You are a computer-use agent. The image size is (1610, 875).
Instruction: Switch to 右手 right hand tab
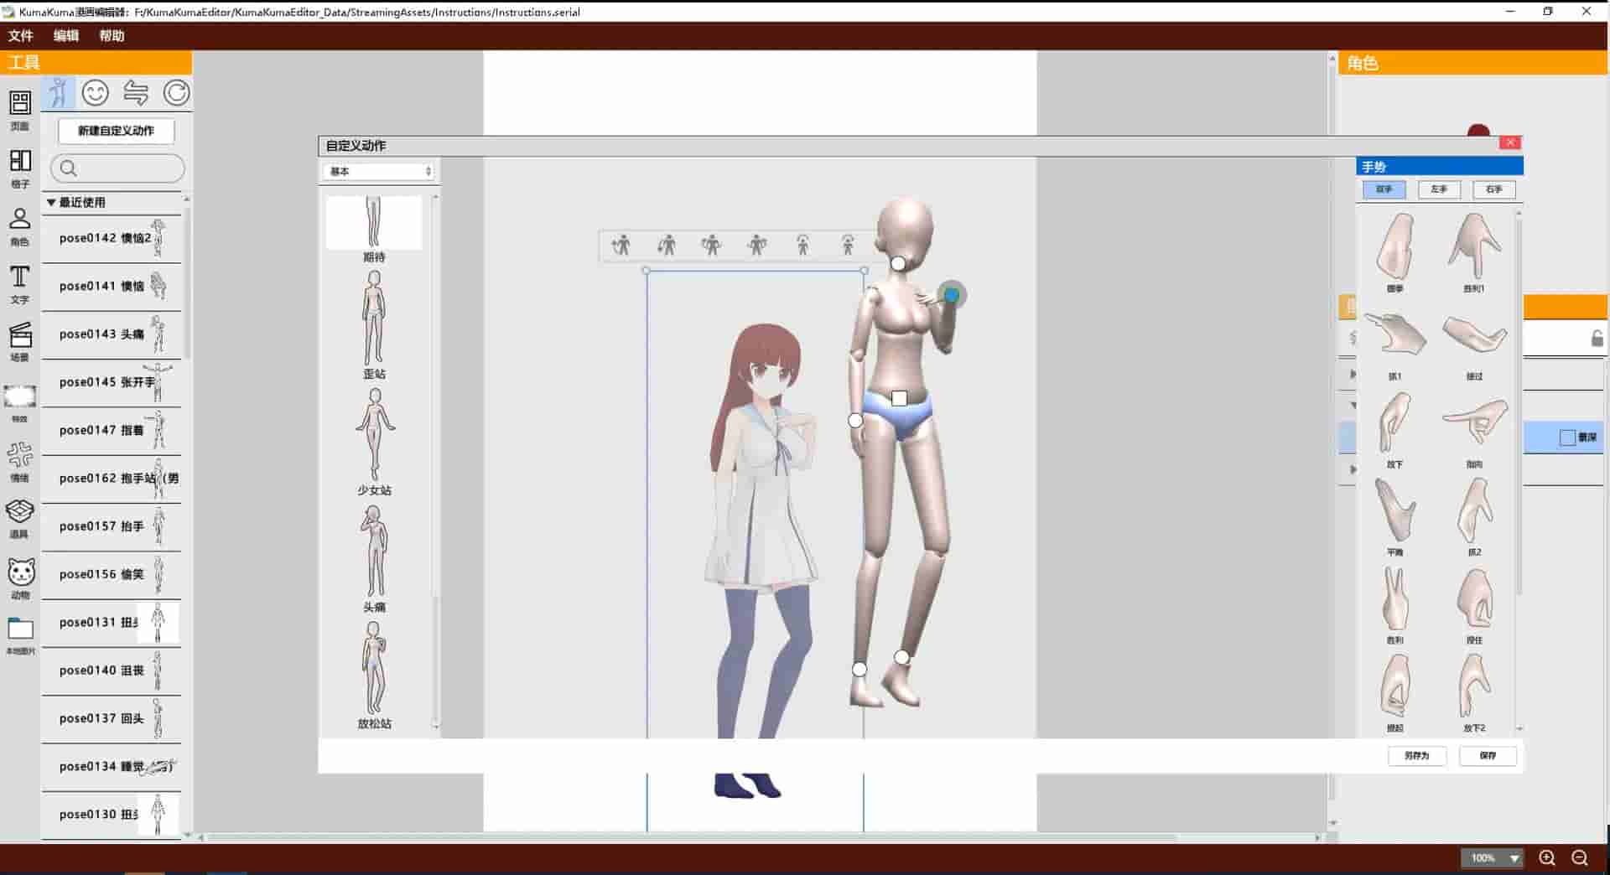click(x=1493, y=189)
